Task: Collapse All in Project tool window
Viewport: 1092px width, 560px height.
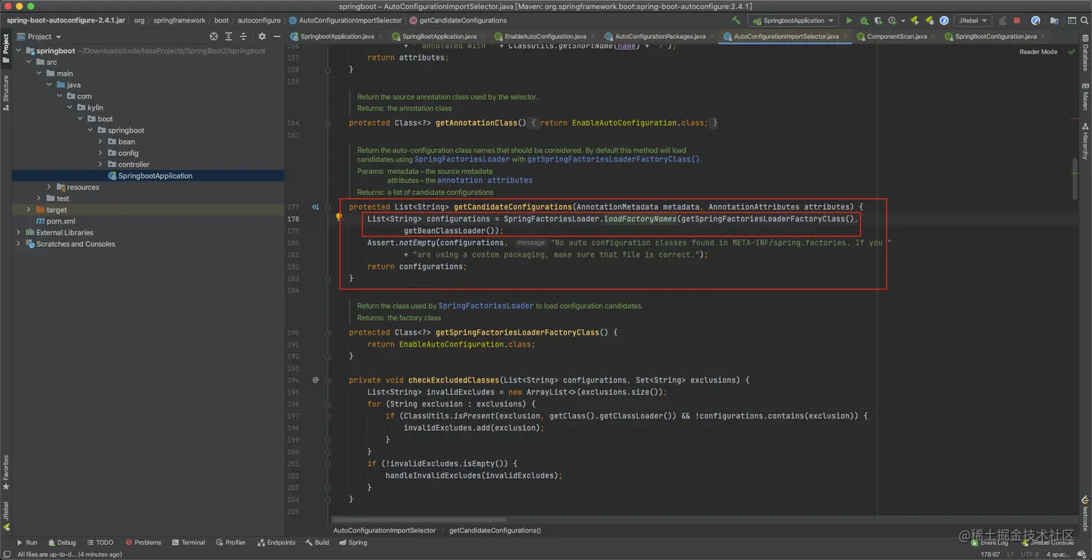Action: coord(244,36)
